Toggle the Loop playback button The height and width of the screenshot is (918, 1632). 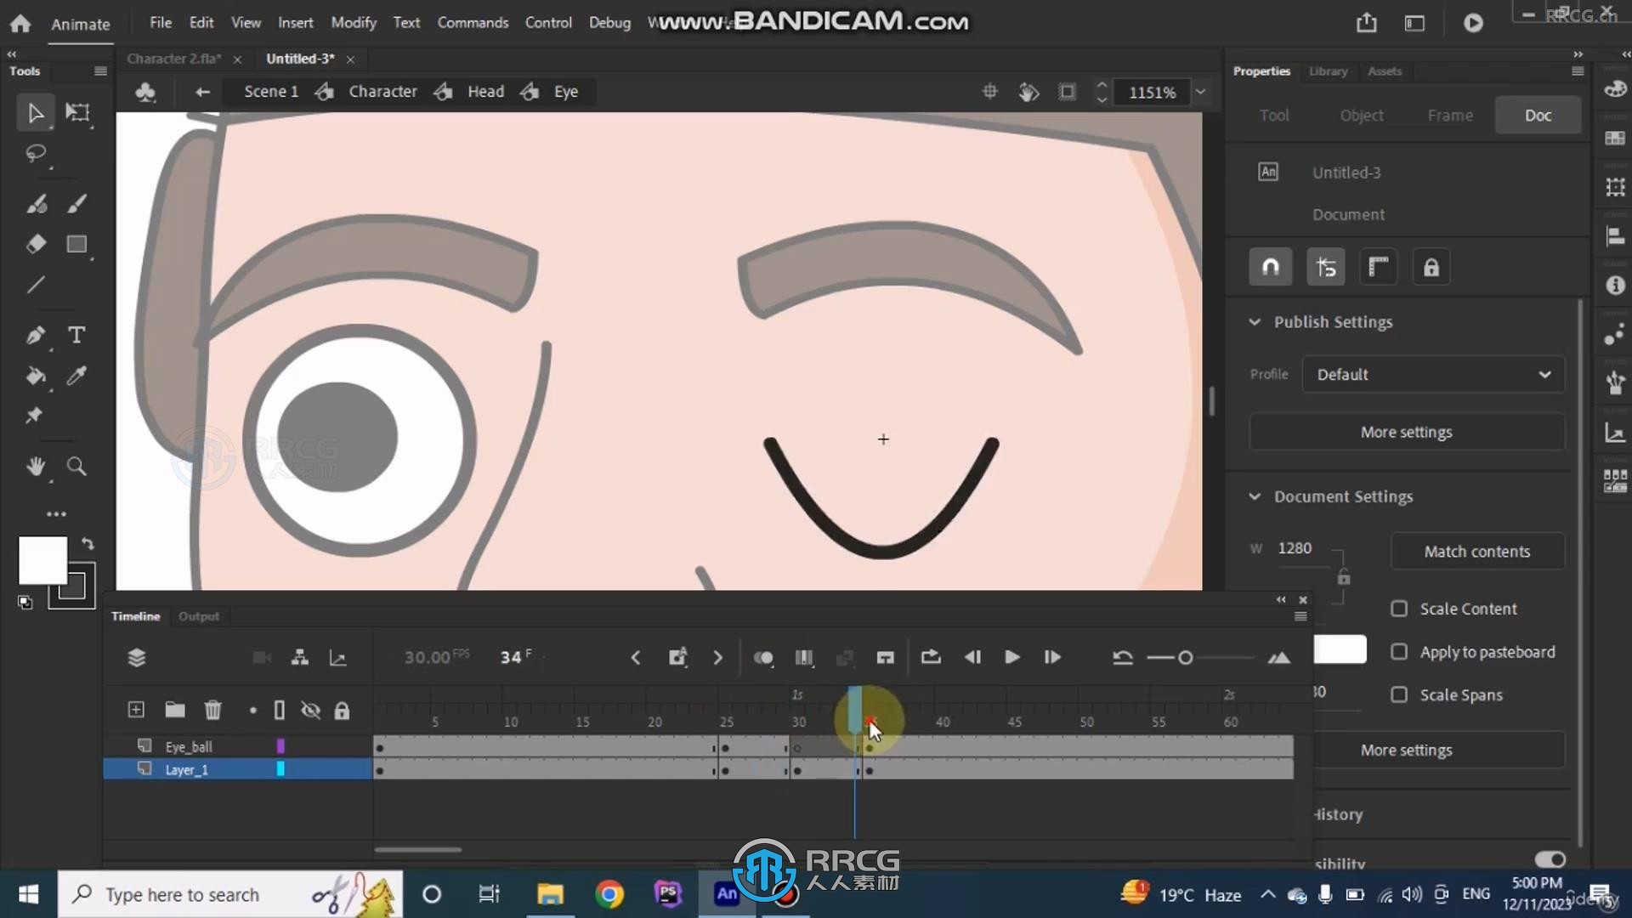(931, 658)
